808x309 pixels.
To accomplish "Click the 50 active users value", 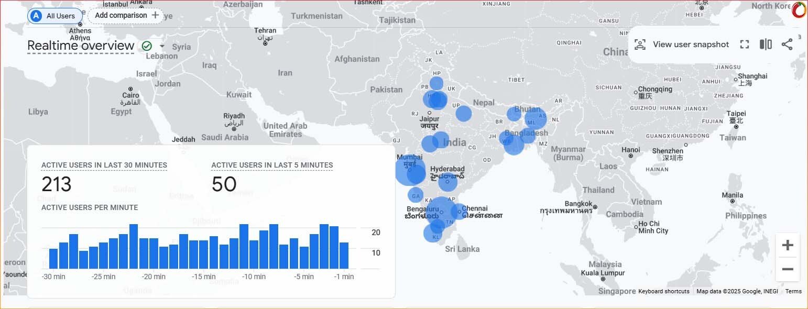I will pos(224,184).
